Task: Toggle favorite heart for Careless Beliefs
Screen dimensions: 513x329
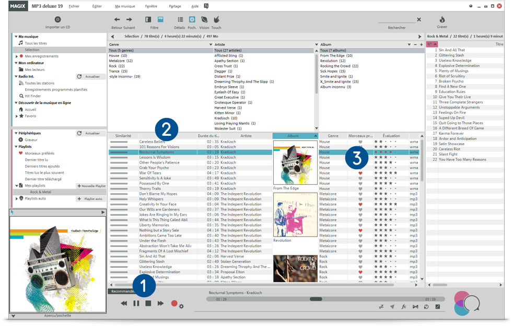Action: 360,142
